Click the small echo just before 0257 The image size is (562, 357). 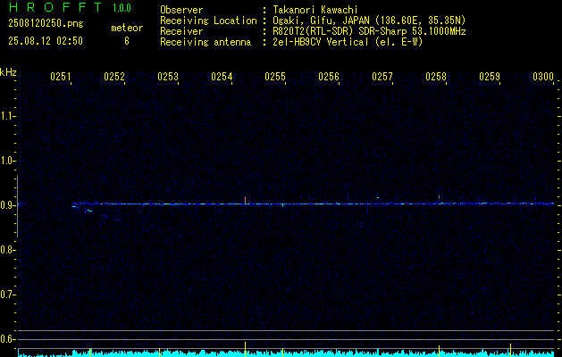click(378, 197)
